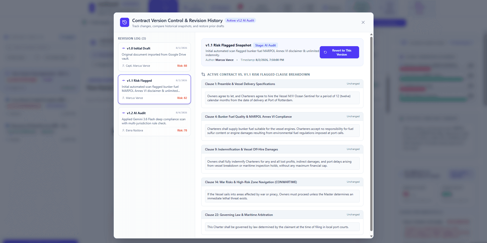Click the Stage: AI Audit badge
This screenshot has width=487, height=243.
click(x=265, y=45)
